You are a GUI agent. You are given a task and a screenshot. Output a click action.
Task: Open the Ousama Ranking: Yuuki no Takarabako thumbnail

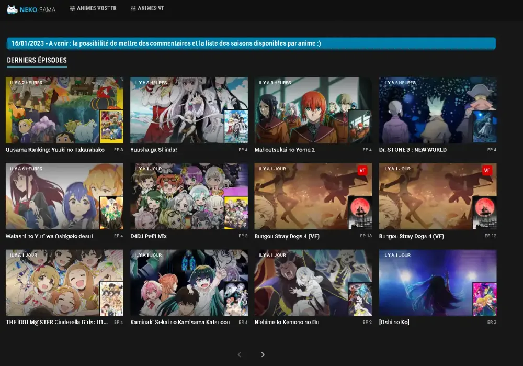click(x=64, y=110)
